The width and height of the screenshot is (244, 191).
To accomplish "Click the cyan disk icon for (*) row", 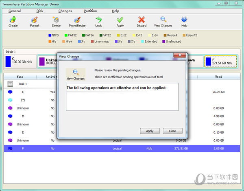I will 10,100.
